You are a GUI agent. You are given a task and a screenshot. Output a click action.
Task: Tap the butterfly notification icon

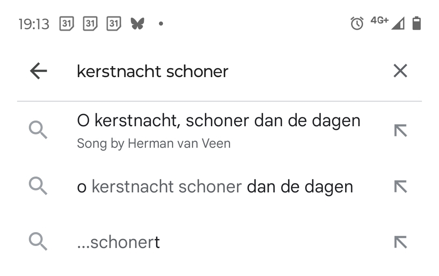(137, 24)
